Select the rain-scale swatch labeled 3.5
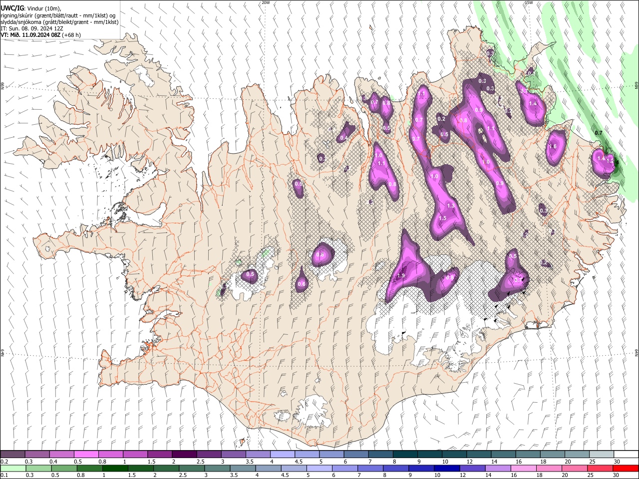Viewport: 639px width, 479px height. point(243,469)
